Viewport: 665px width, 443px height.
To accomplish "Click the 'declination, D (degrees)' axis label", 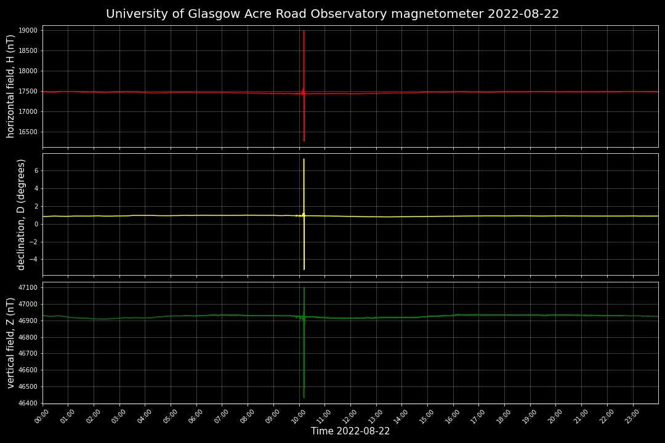I will pos(21,215).
